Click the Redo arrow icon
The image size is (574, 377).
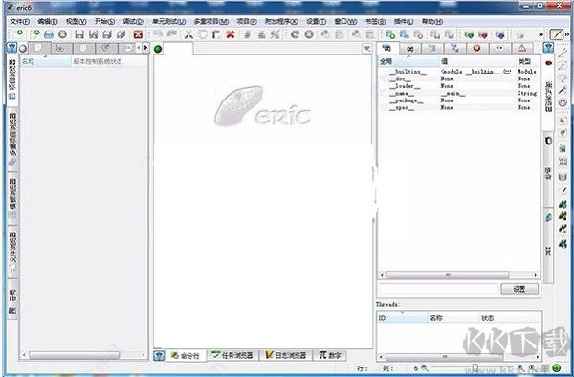coord(171,34)
